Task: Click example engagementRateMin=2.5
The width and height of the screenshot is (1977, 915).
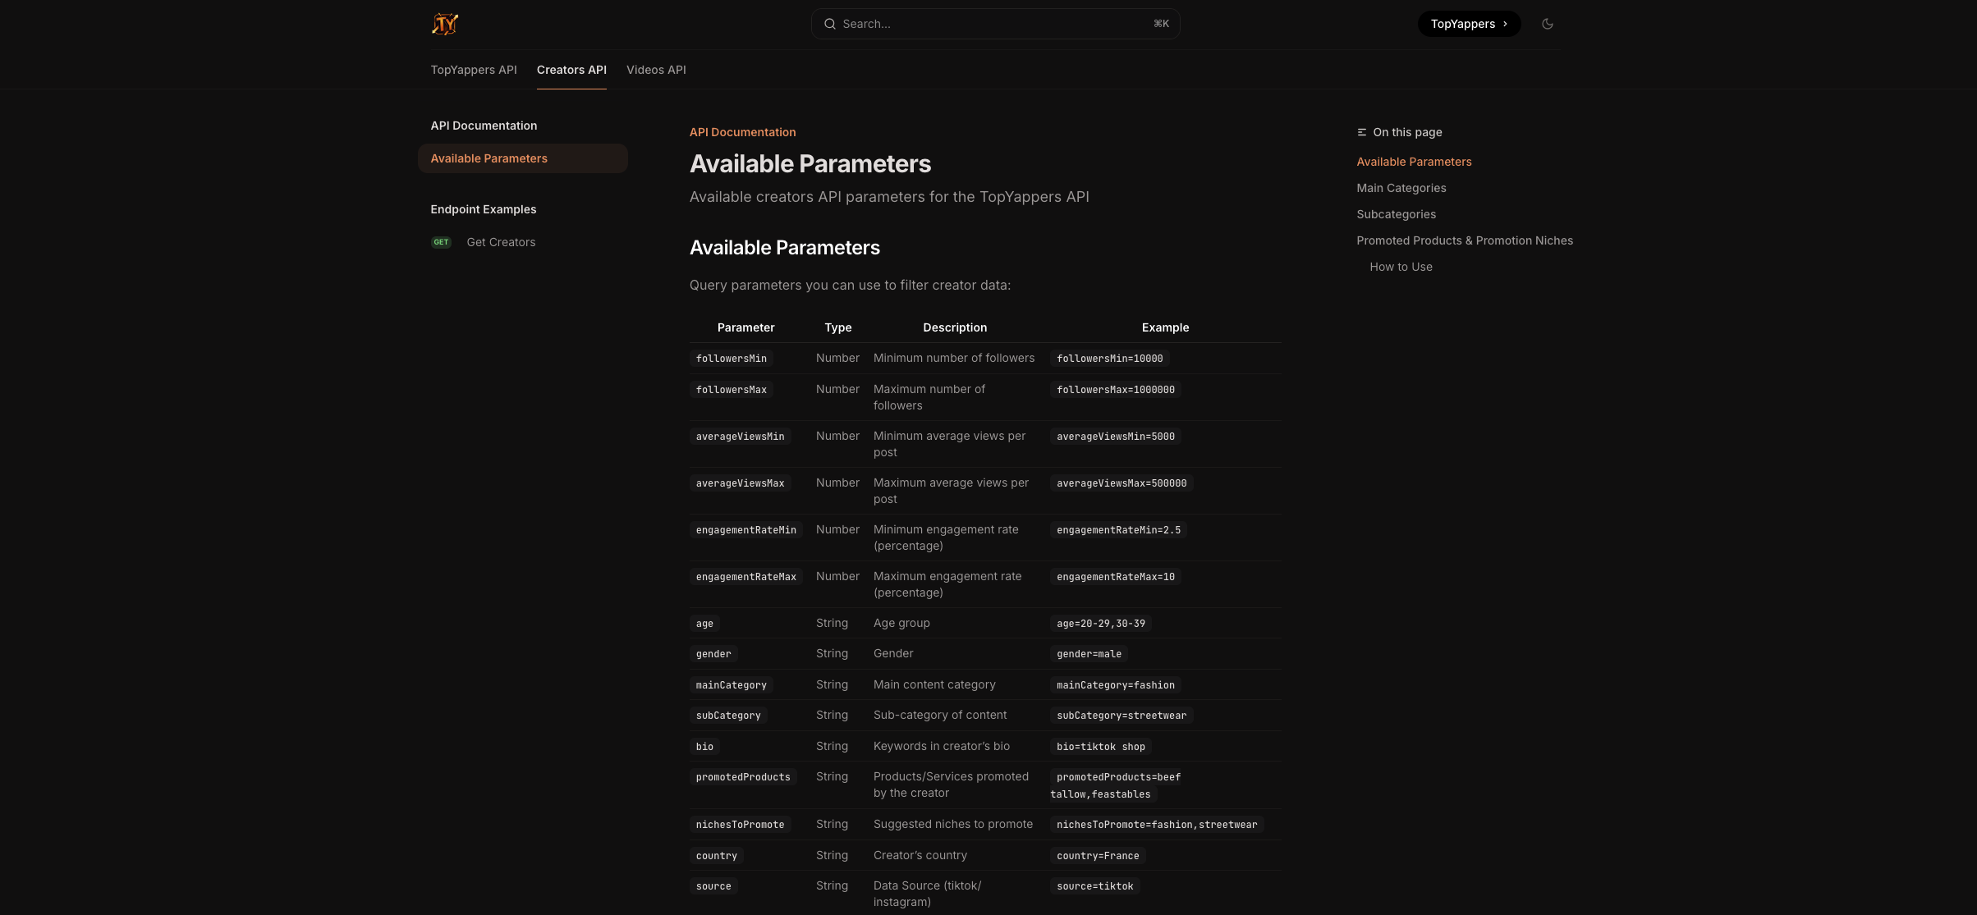Action: coord(1118,530)
